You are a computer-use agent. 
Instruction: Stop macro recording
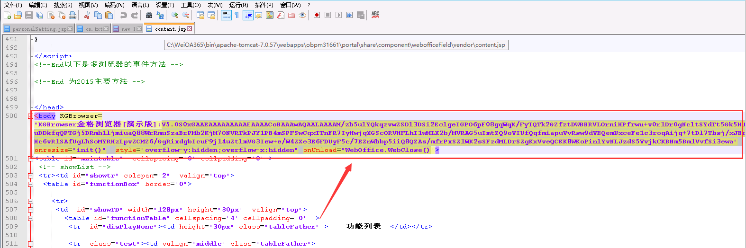(328, 15)
